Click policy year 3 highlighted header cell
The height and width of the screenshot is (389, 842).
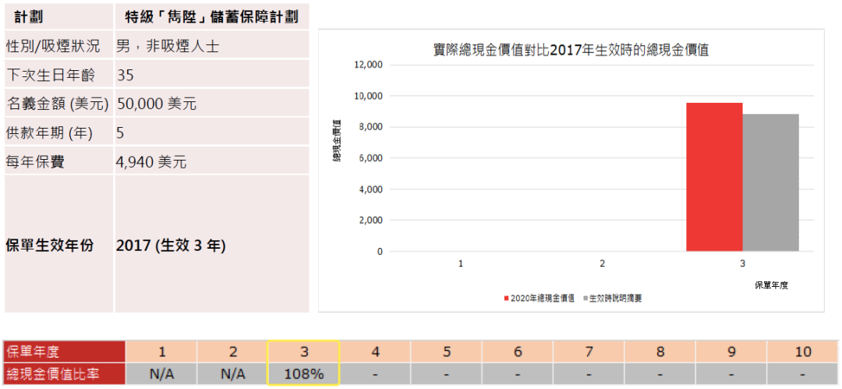pyautogui.click(x=303, y=352)
